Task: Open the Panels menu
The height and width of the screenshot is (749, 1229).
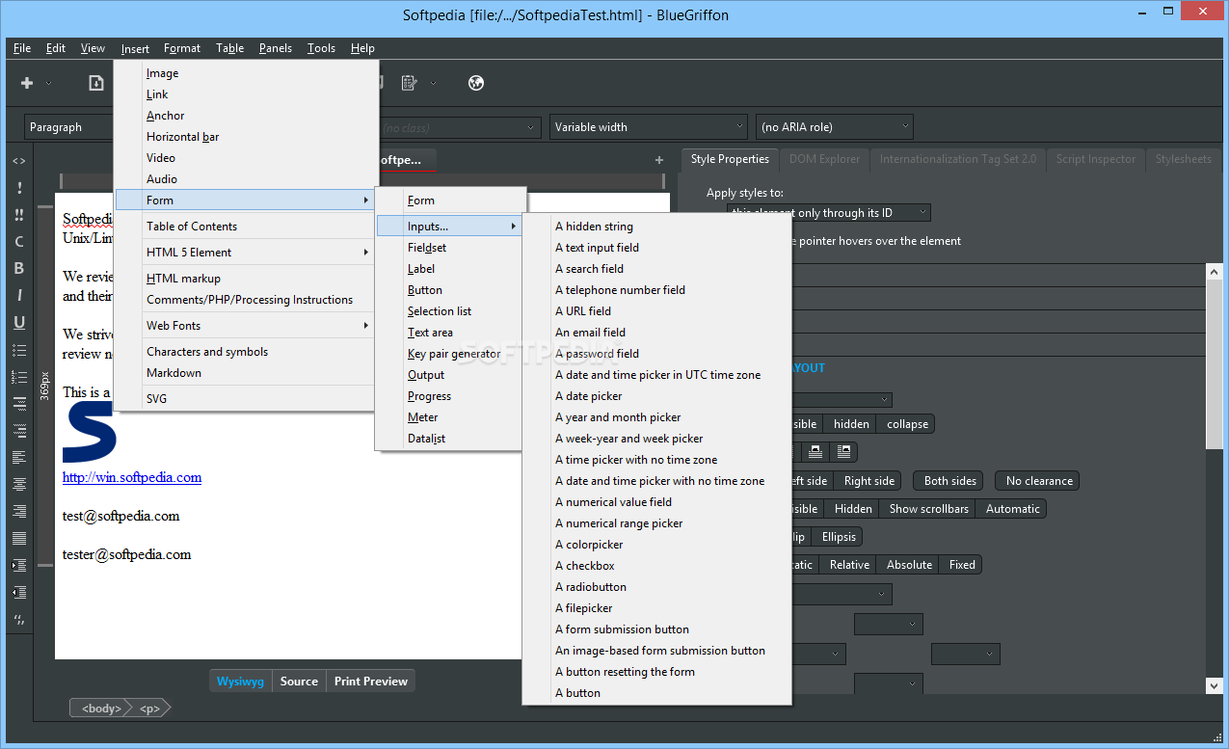Action: [x=276, y=48]
